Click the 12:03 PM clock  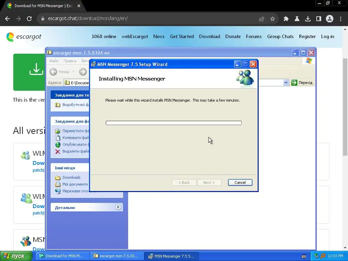coord(335,256)
